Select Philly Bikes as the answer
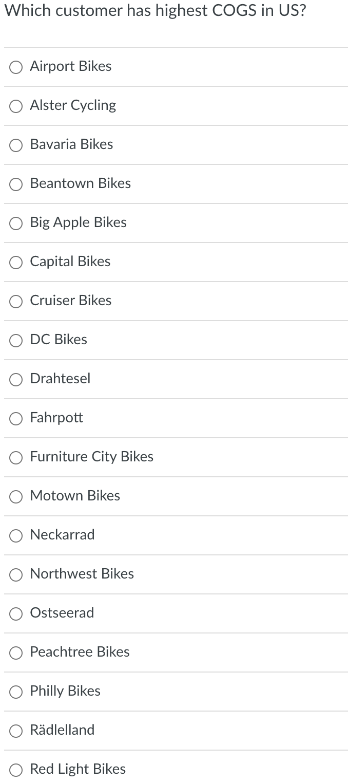This screenshot has width=348, height=783. click(15, 692)
